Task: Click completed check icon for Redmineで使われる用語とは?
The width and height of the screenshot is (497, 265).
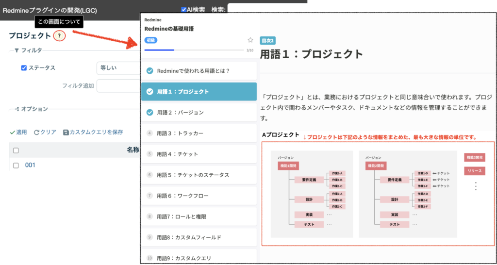Action: (x=150, y=71)
